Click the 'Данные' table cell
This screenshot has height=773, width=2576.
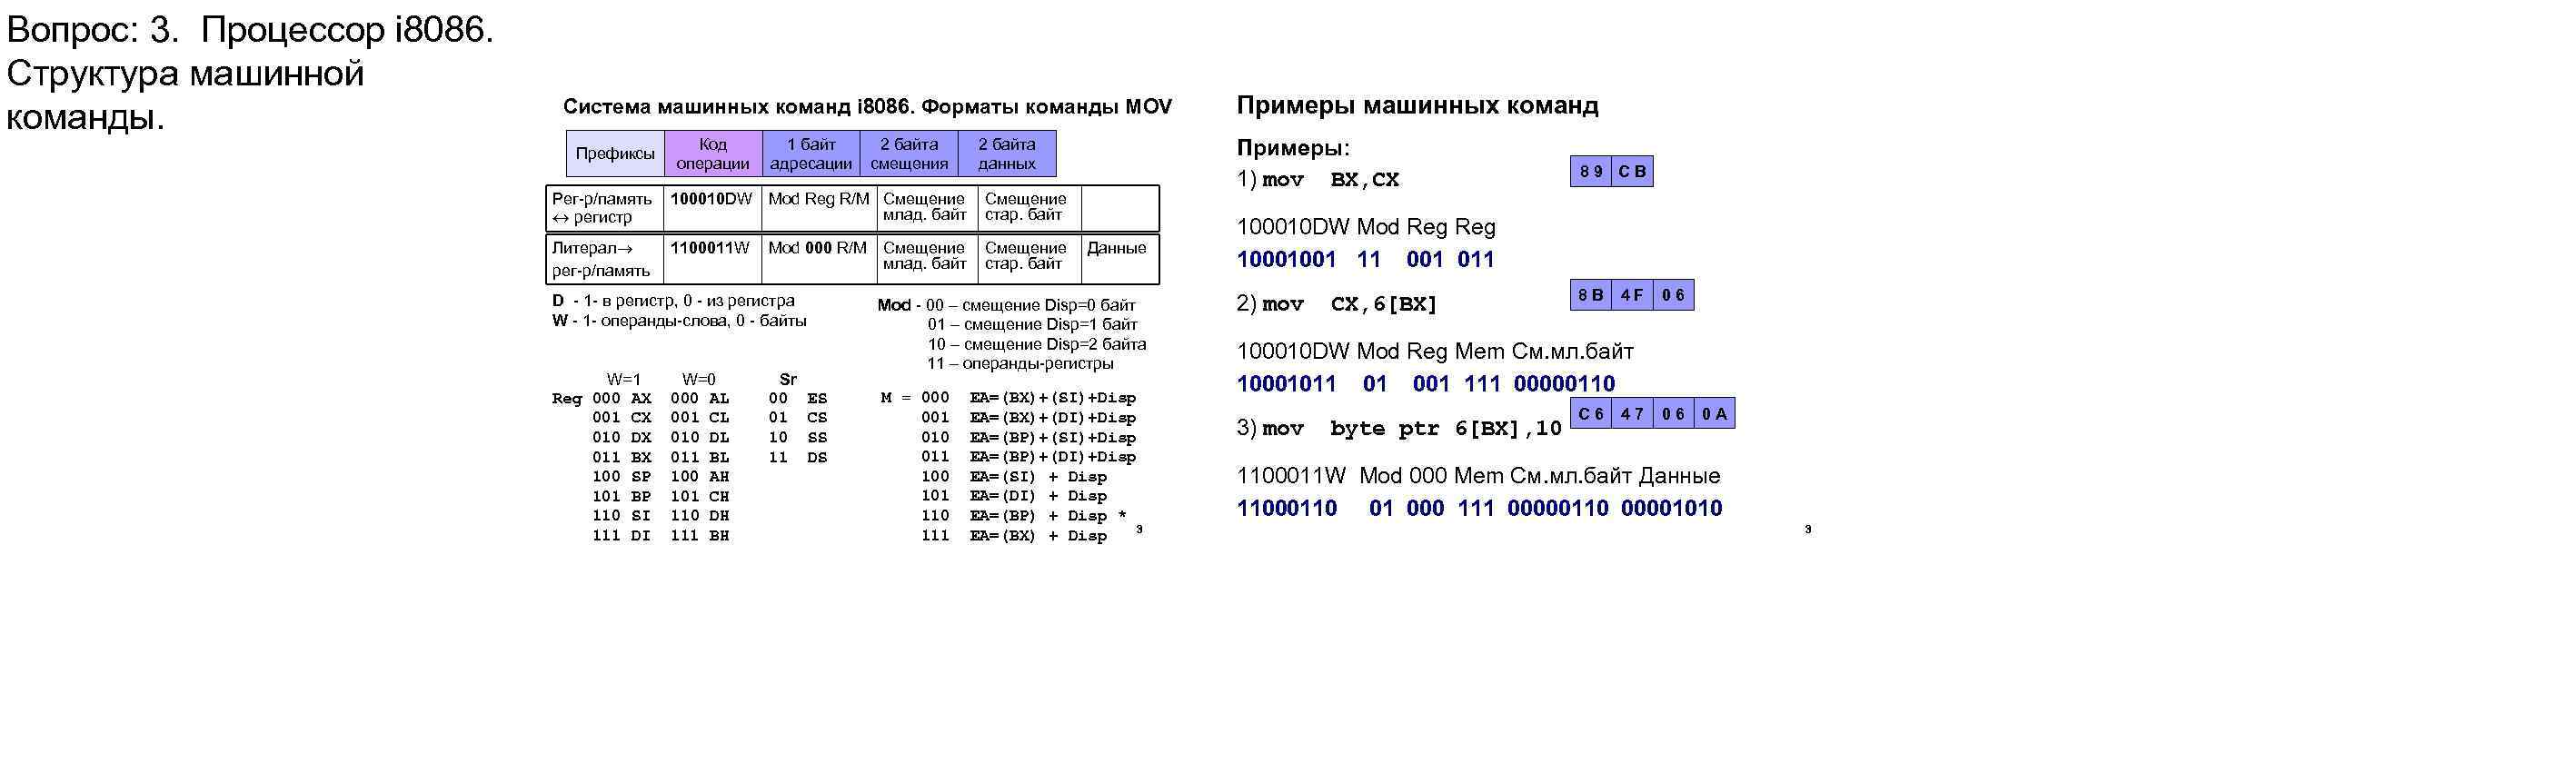[1119, 259]
